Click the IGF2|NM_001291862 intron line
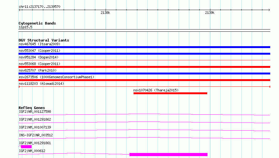 (144, 122)
